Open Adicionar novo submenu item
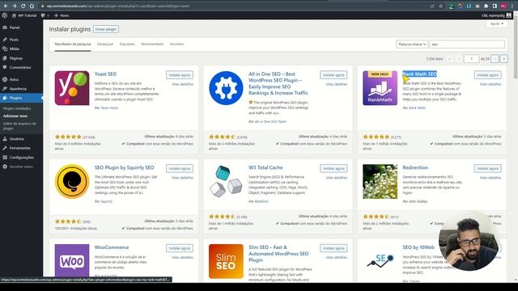518x291 pixels. (15, 116)
